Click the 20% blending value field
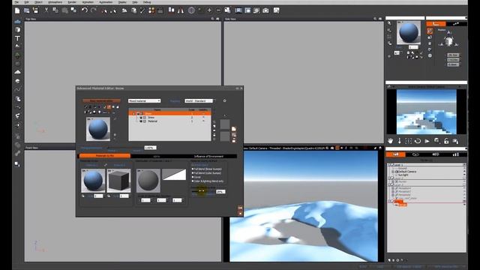 [220, 192]
